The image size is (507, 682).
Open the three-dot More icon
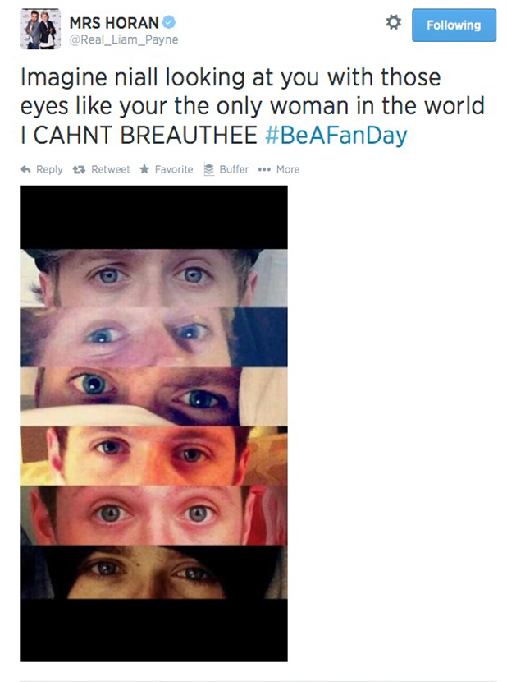tap(264, 169)
